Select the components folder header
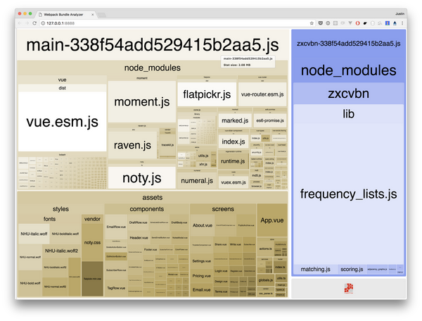The width and height of the screenshot is (422, 321). click(147, 209)
